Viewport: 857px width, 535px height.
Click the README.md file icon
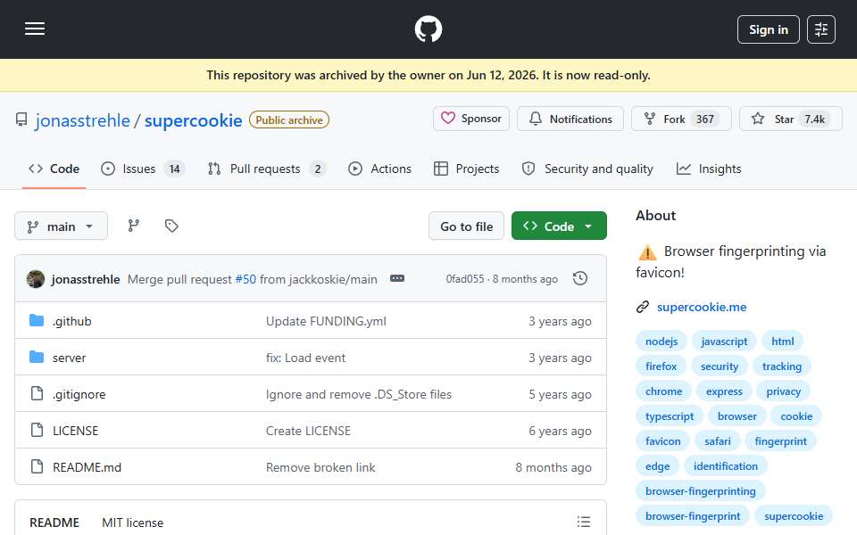coord(37,466)
